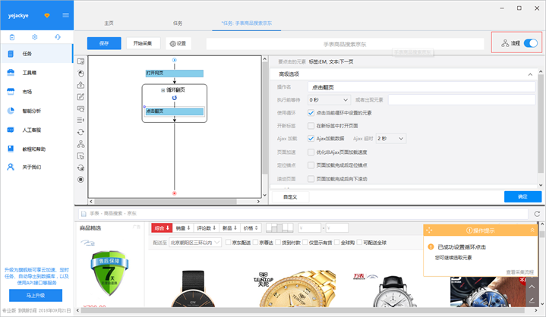Check 优化非Ajax页面加载速度 checkbox

point(311,152)
